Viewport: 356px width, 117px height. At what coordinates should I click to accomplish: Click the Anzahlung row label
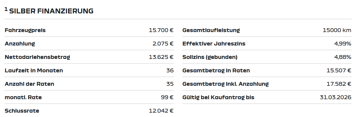[20, 44]
